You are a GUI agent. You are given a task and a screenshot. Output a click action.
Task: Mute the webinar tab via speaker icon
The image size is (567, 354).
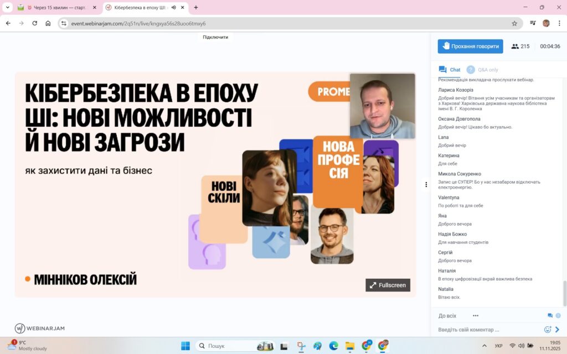point(173,8)
